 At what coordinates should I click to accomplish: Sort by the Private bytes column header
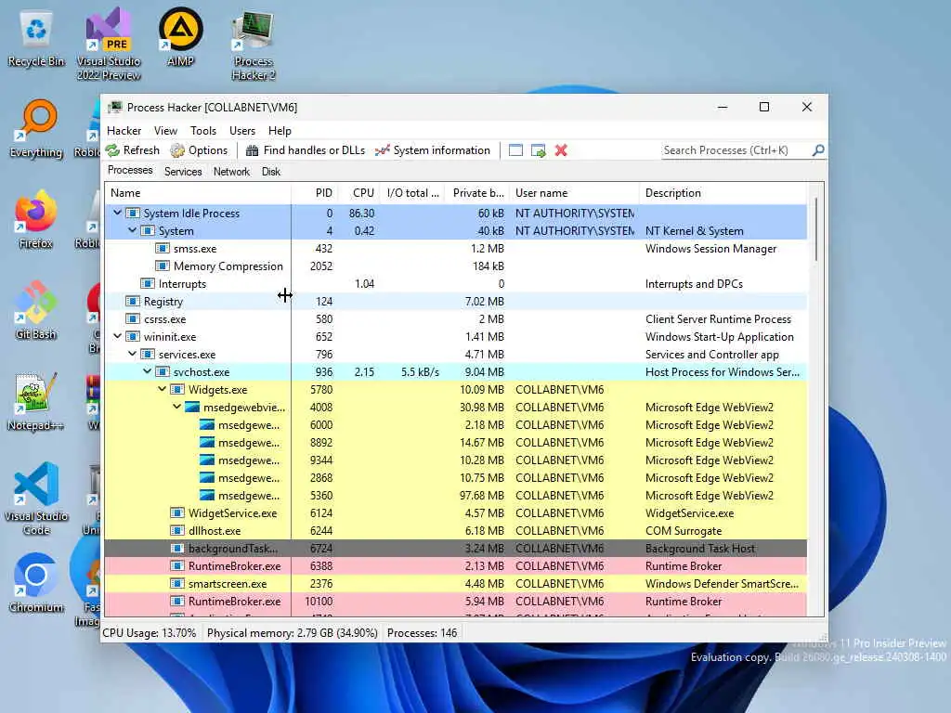478,193
